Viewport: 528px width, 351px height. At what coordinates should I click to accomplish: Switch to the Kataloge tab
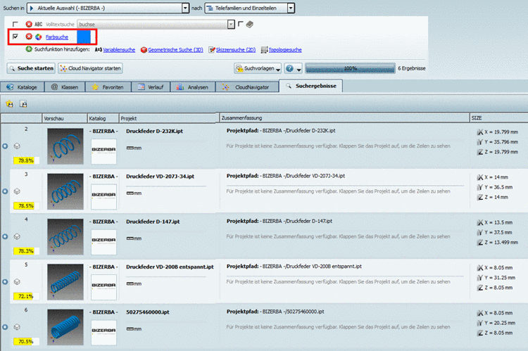23,87
